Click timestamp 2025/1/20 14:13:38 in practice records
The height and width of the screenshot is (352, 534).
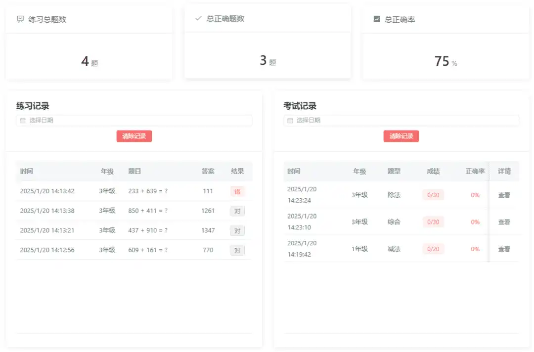(47, 211)
